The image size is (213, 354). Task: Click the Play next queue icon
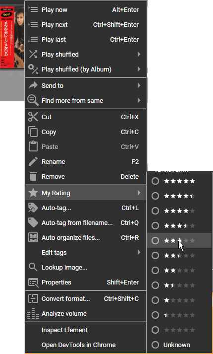[33, 25]
